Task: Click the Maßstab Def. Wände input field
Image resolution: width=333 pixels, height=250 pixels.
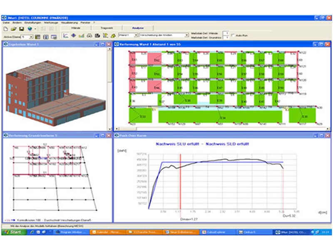Action: point(226,33)
